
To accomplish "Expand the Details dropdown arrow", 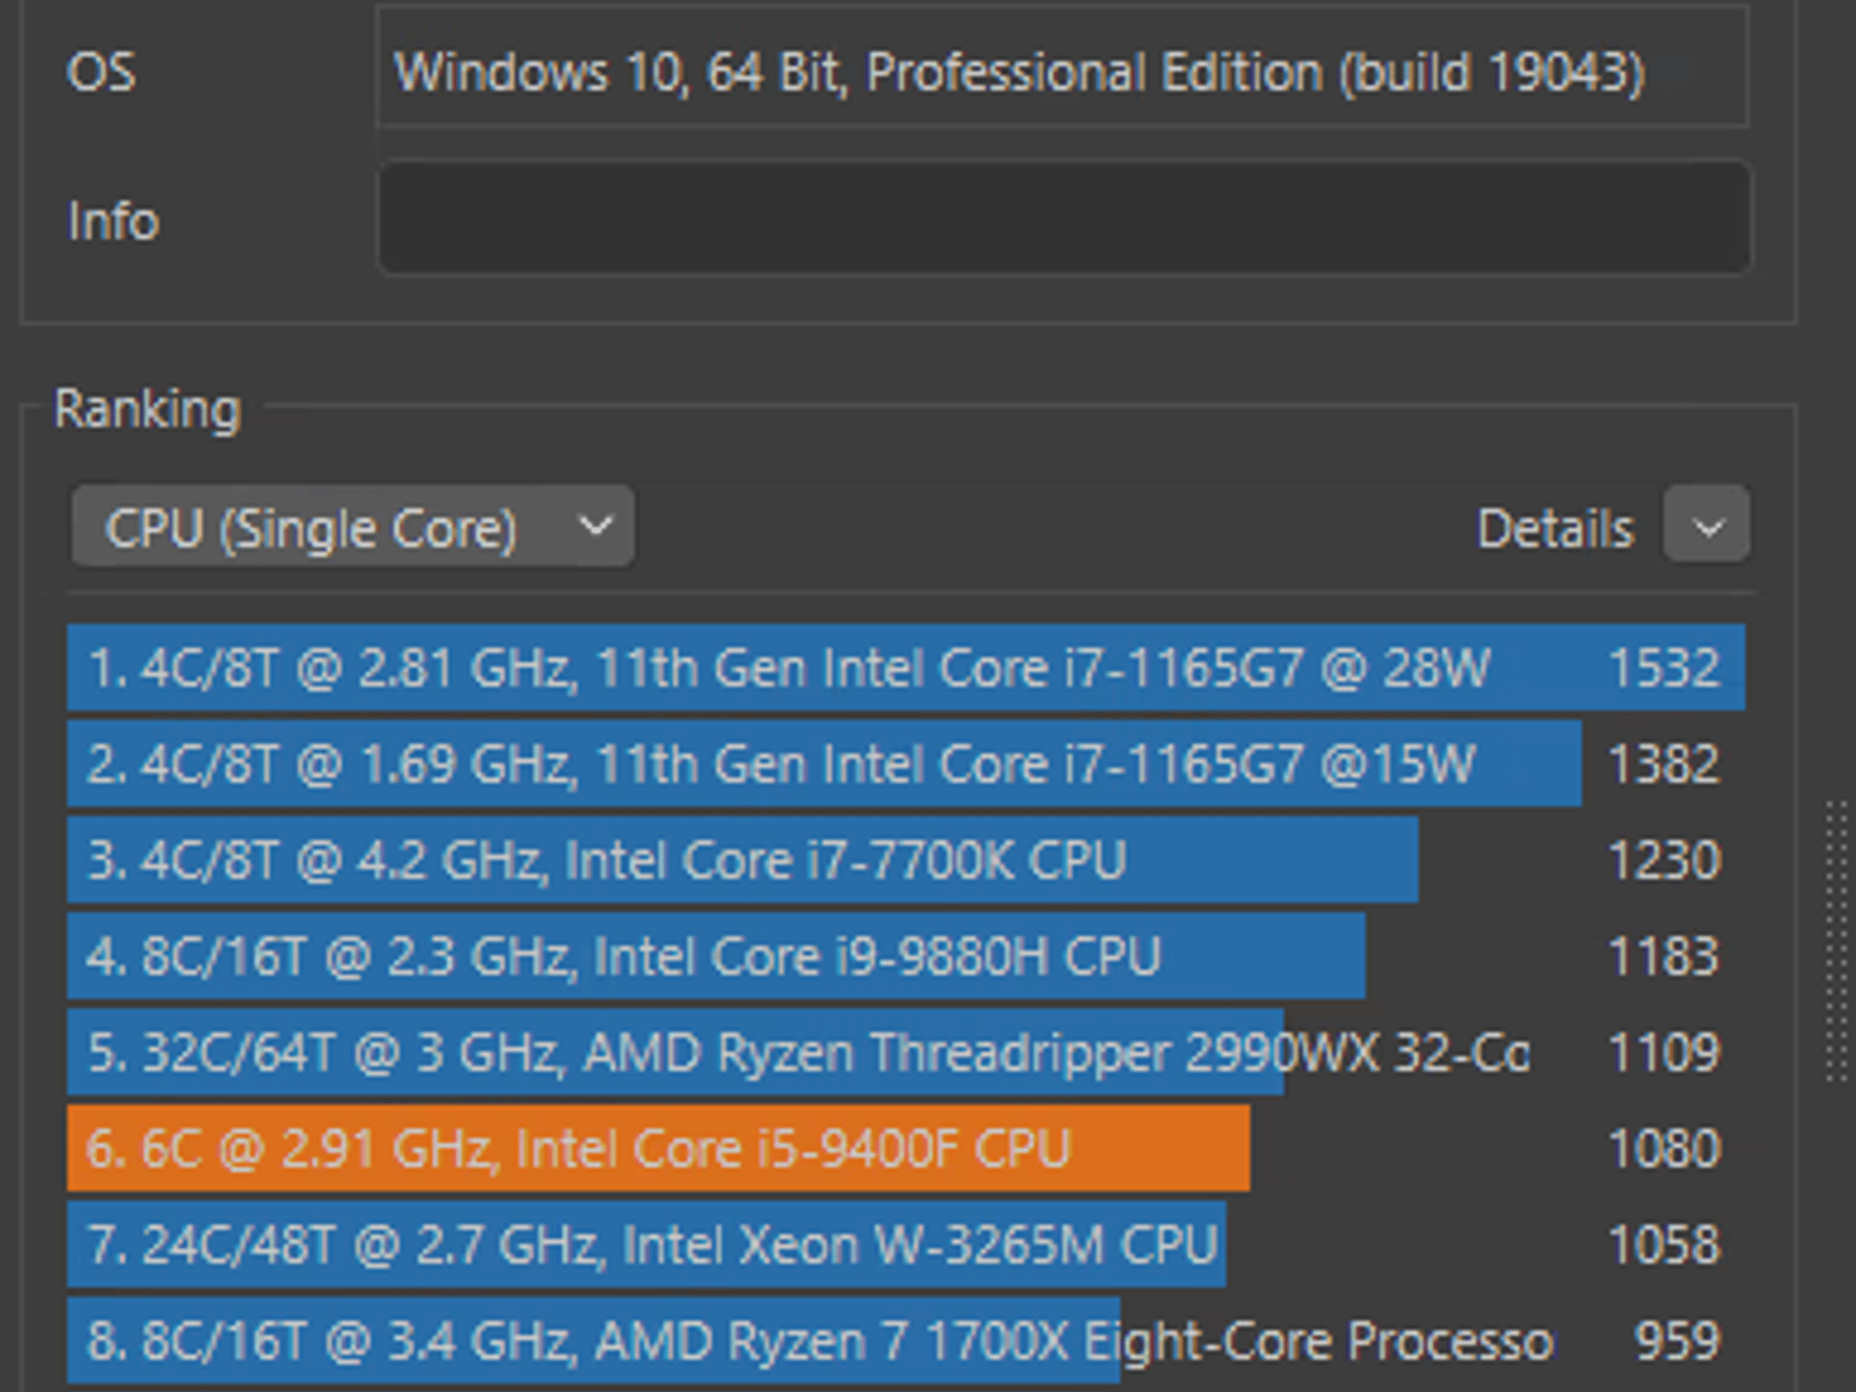I will click(x=1706, y=526).
